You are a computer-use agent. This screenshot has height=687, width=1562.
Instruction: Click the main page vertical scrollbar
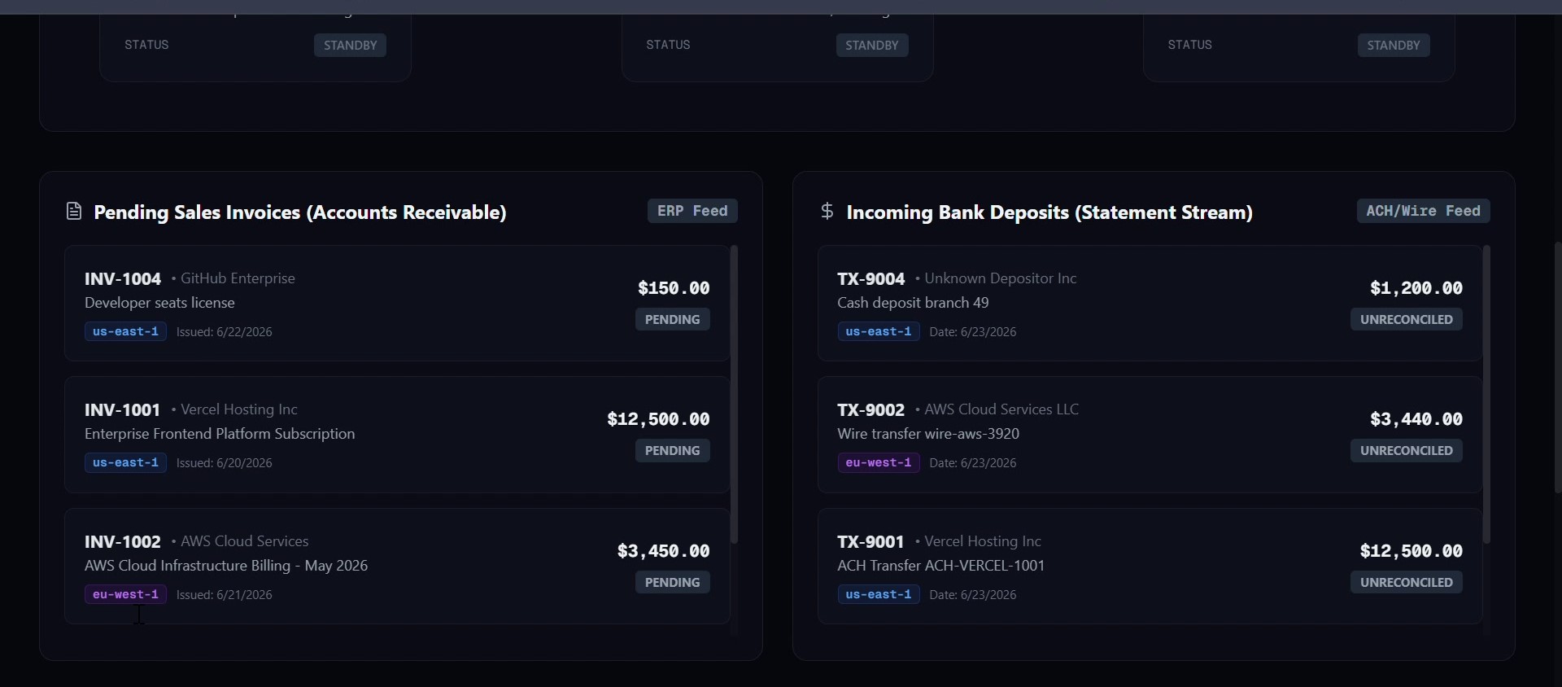pyautogui.click(x=1557, y=366)
